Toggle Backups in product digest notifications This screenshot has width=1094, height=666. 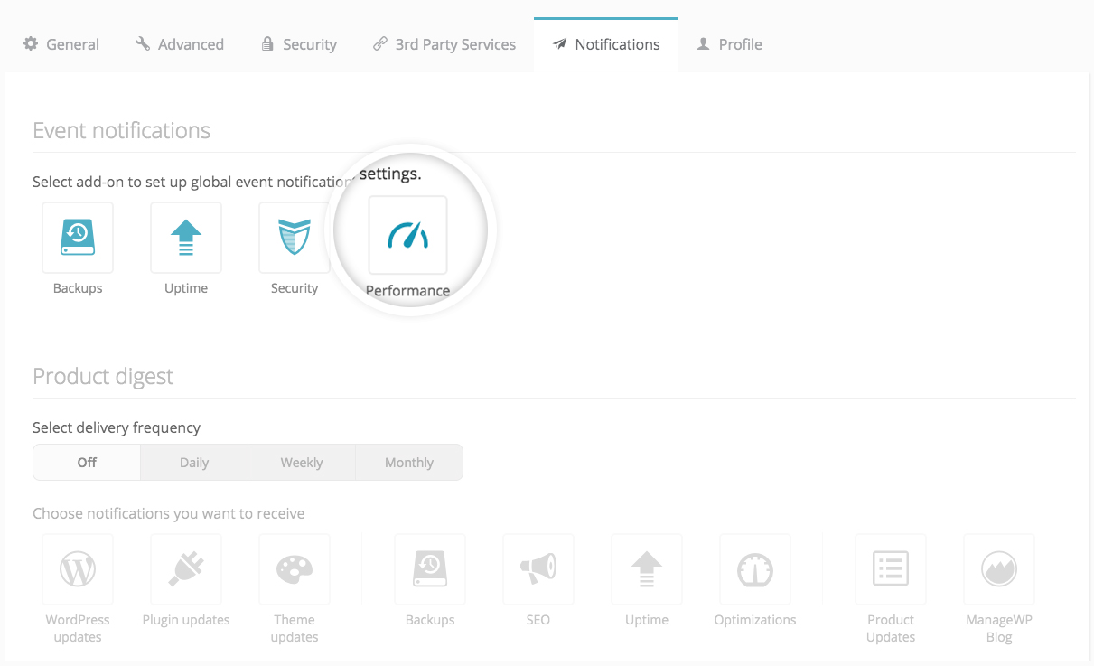[x=430, y=569]
